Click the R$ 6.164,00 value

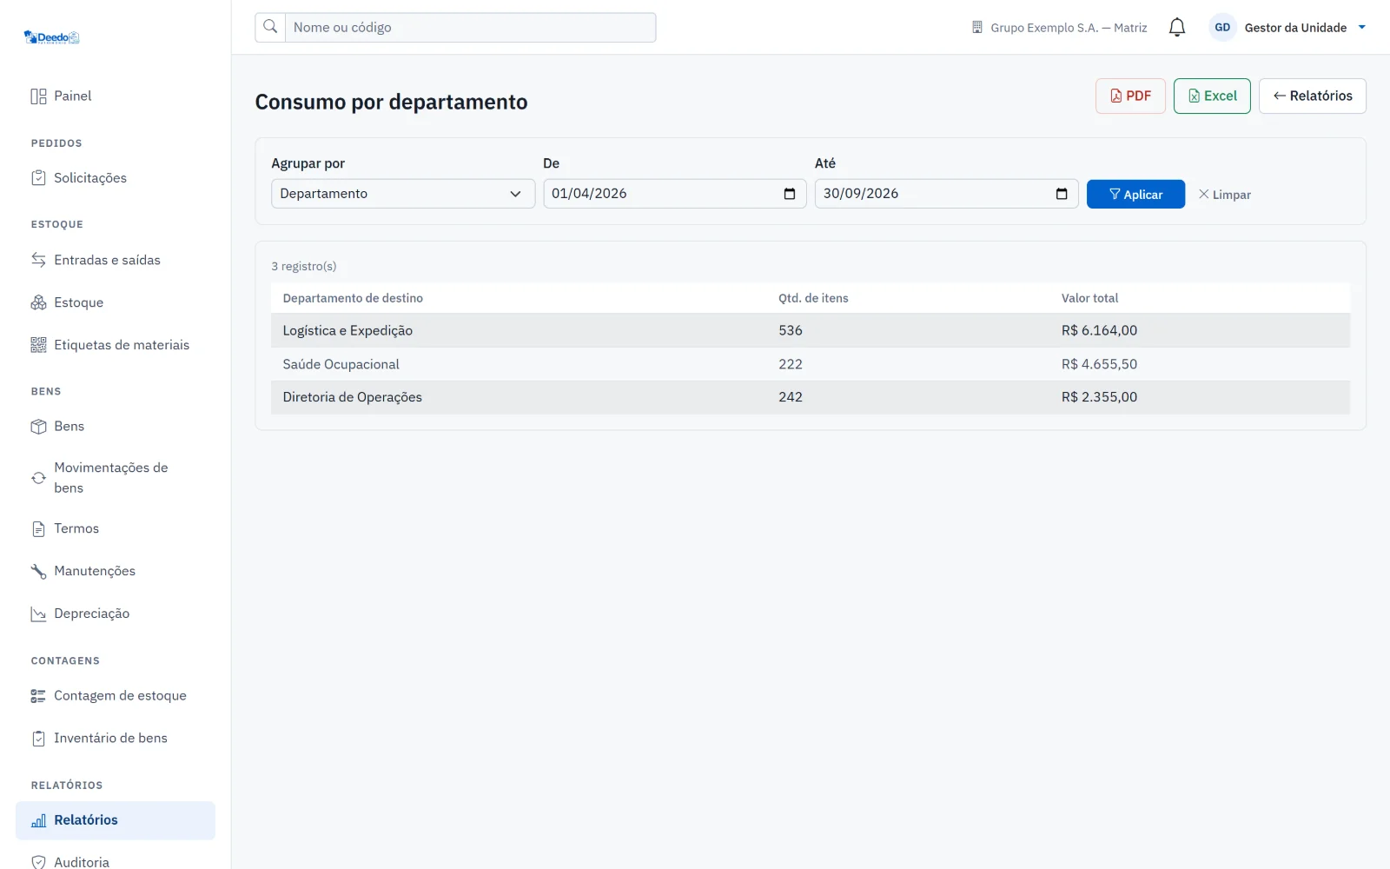point(1099,330)
